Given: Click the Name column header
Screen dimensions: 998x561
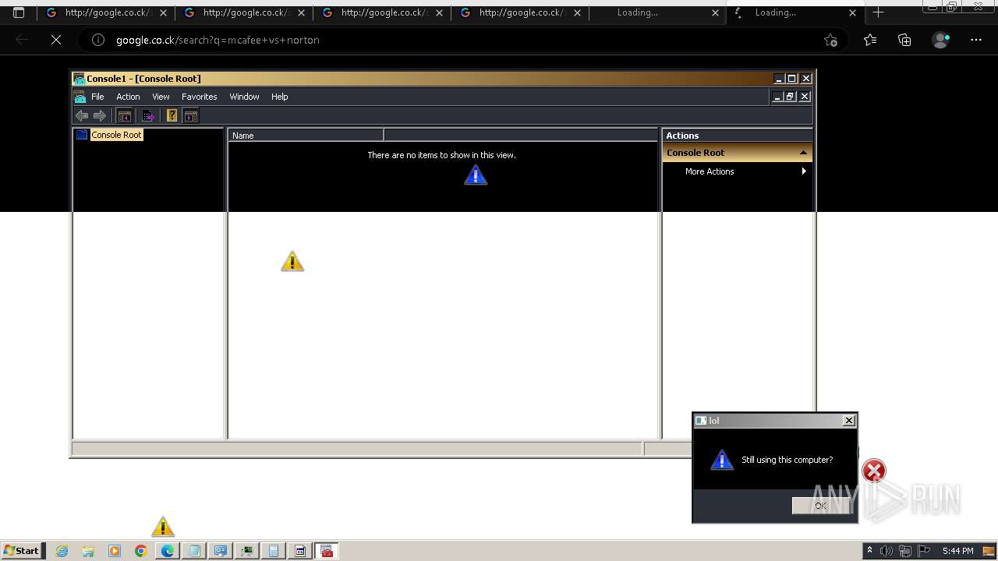Looking at the screenshot, I should tap(306, 136).
